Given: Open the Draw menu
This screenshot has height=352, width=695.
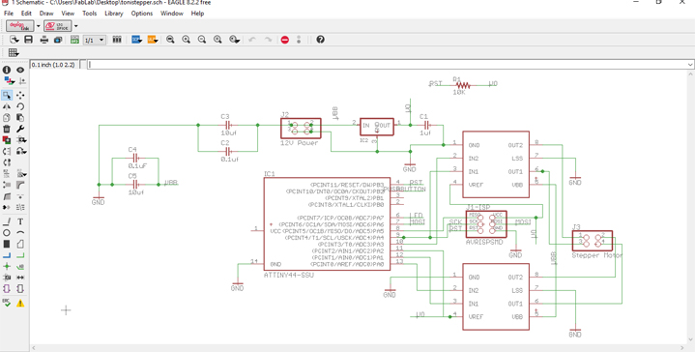Looking at the screenshot, I should (x=46, y=14).
